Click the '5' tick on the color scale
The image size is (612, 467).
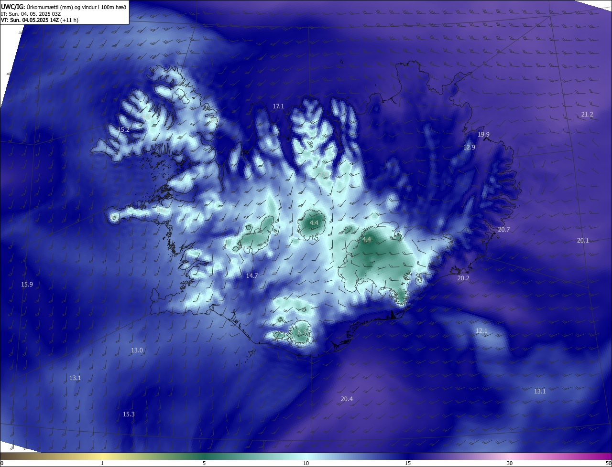pyautogui.click(x=204, y=463)
